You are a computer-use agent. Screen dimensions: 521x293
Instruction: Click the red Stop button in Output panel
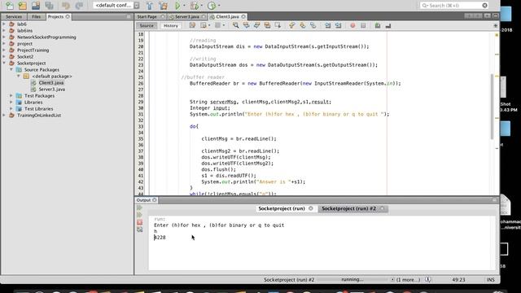point(139,222)
